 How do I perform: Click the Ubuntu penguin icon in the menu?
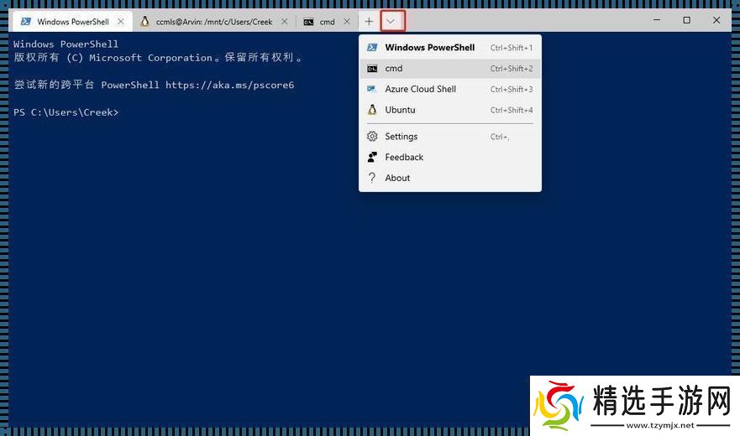tap(372, 110)
